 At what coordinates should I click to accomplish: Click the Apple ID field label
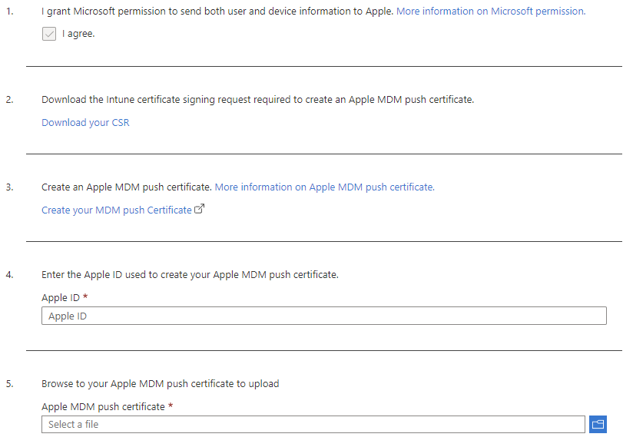[61, 297]
